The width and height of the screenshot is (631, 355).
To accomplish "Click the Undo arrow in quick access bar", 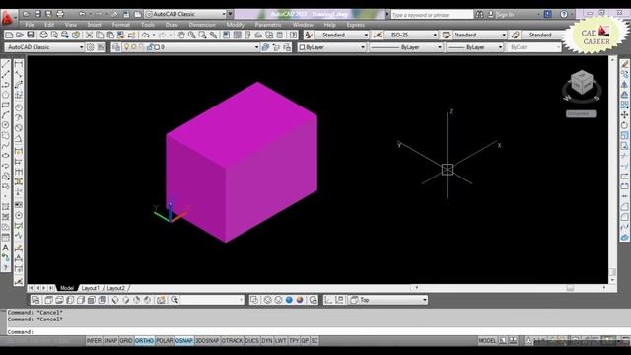I will click(82, 14).
